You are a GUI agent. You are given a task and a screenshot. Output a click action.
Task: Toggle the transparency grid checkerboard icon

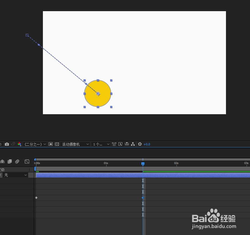(57, 144)
